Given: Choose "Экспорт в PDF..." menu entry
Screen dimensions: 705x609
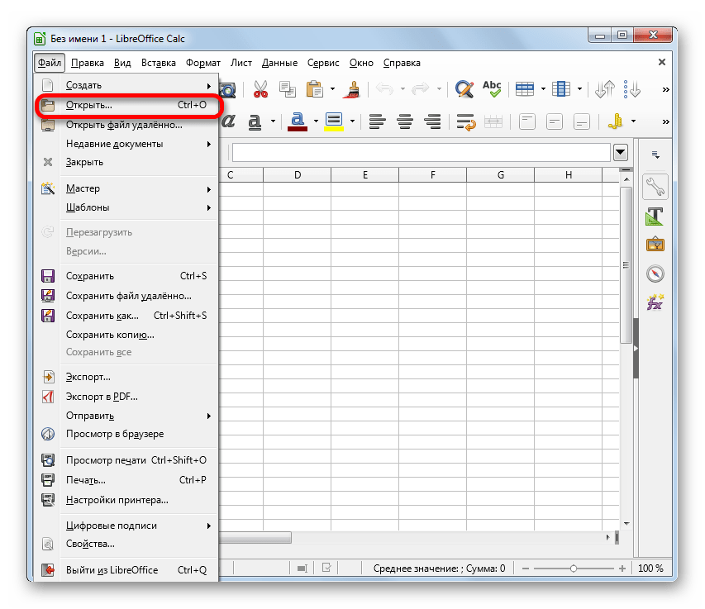Looking at the screenshot, I should [x=102, y=397].
